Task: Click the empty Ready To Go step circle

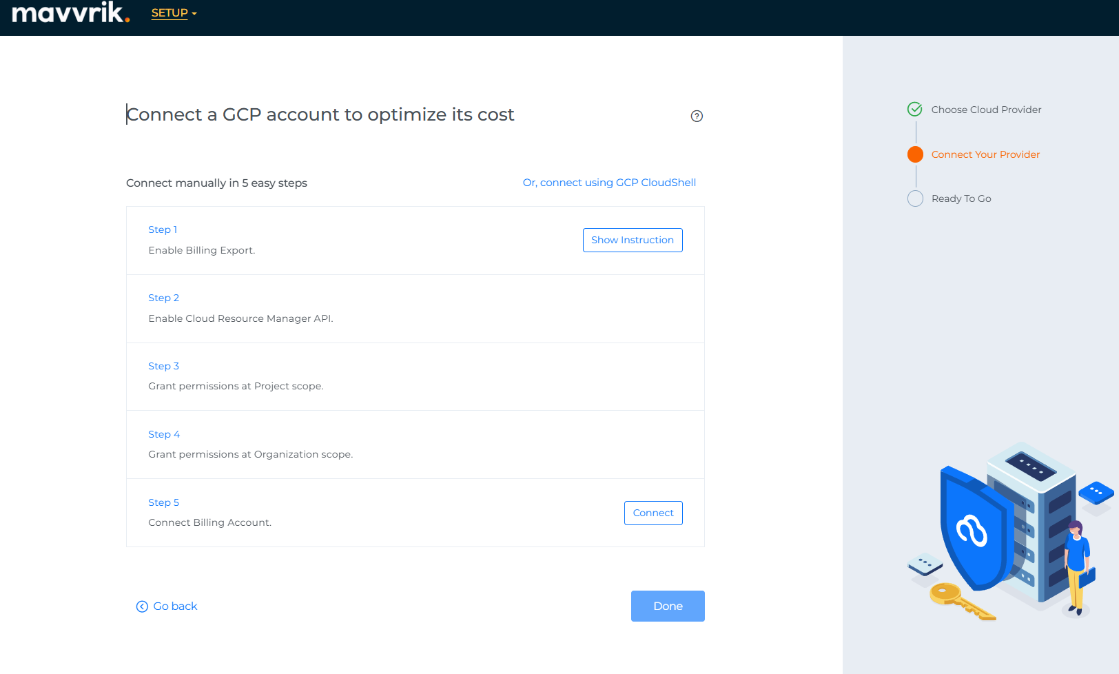Action: tap(915, 198)
